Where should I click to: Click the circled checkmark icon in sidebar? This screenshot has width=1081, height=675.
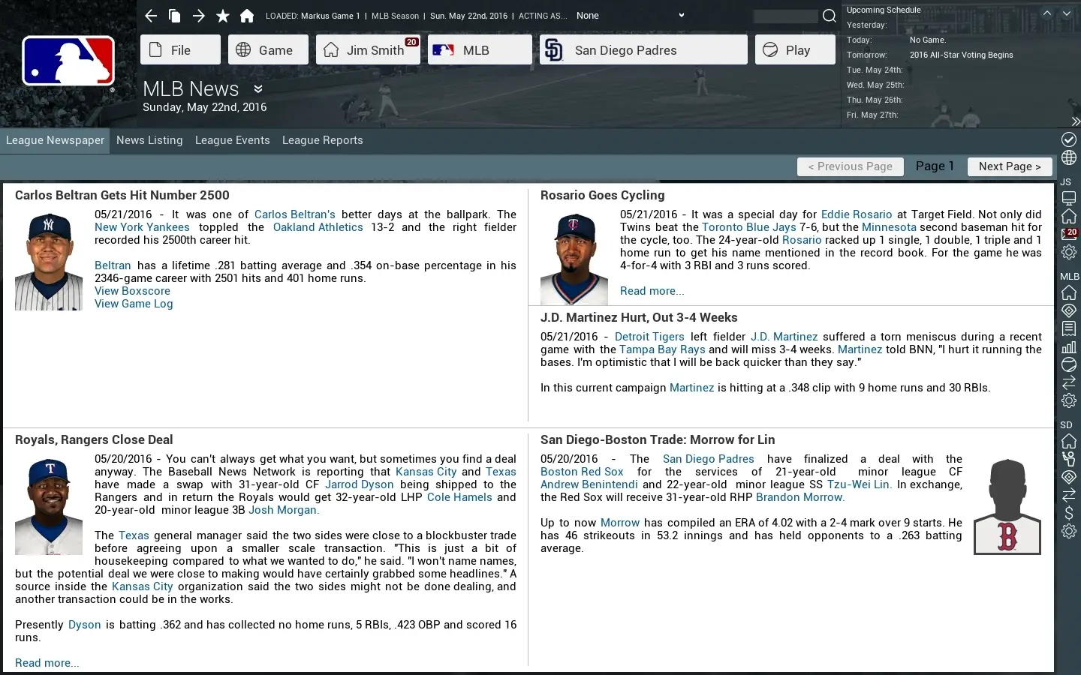pos(1069,139)
